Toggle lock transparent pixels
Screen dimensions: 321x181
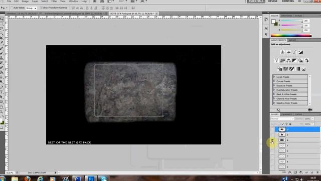pos(279,124)
